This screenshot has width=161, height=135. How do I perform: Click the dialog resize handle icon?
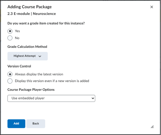click(152, 127)
